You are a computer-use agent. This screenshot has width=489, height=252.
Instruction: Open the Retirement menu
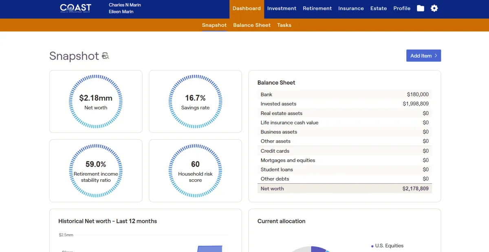click(x=317, y=8)
